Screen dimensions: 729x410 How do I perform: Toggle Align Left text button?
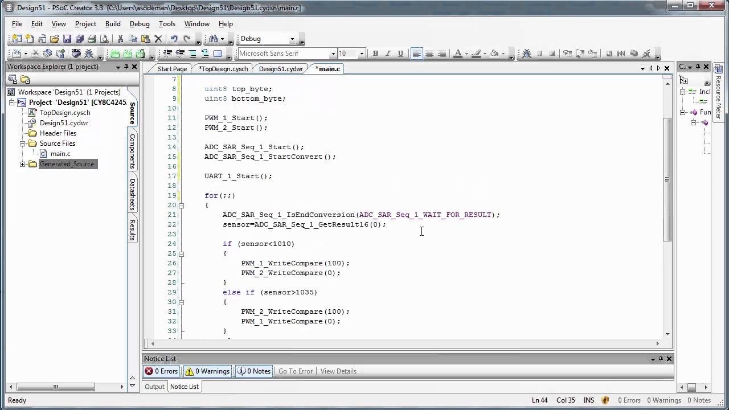(416, 54)
